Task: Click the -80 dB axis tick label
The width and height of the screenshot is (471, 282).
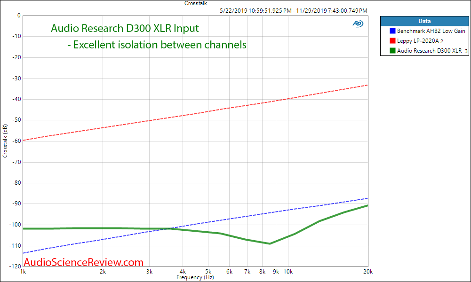Action: click(x=16, y=183)
